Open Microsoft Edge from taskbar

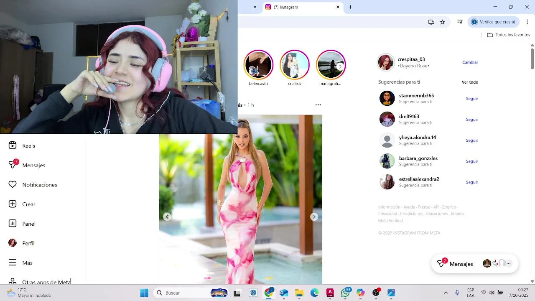(314, 293)
